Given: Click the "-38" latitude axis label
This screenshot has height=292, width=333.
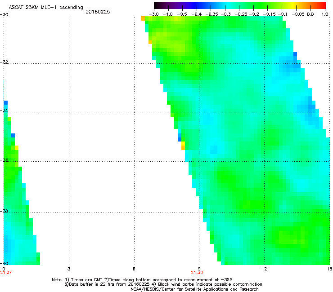Looking at the screenshot, I should click(x=4, y=211).
